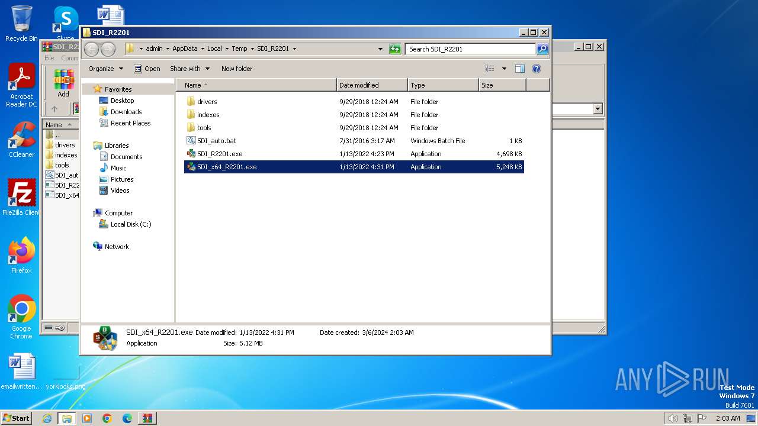Image resolution: width=758 pixels, height=426 pixels.
Task: Expand the views options dropdown arrow
Action: 504,69
